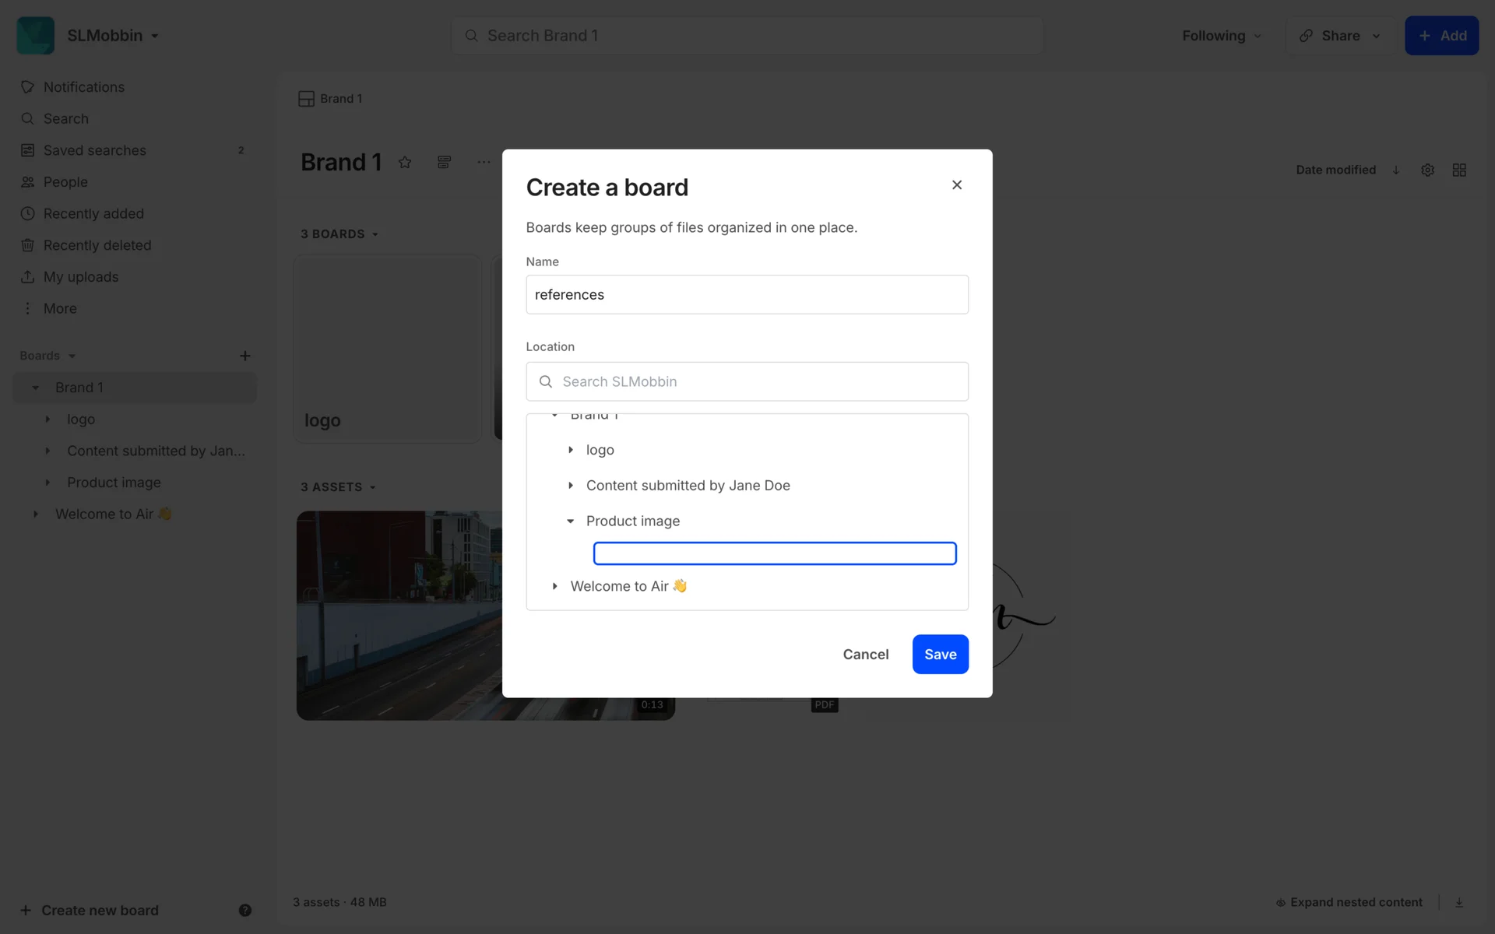Favorite Brand 1 with star icon
The image size is (1495, 934).
pyautogui.click(x=405, y=162)
